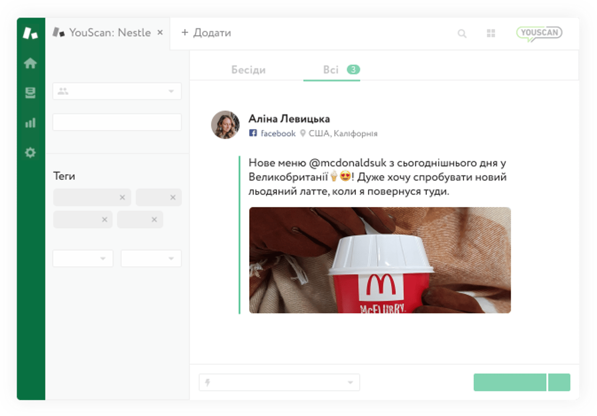Image resolution: width=597 pixels, height=416 pixels.
Task: Expand the left filter dropdown below Теги
Action: tap(83, 259)
